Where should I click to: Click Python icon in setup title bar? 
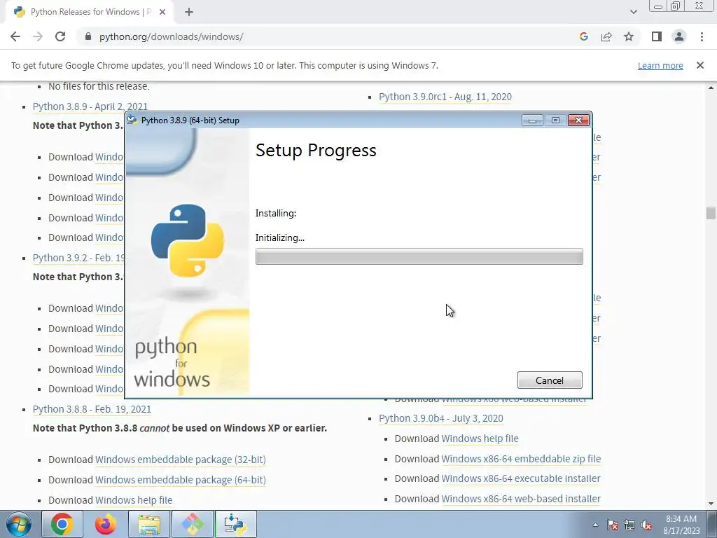click(132, 120)
